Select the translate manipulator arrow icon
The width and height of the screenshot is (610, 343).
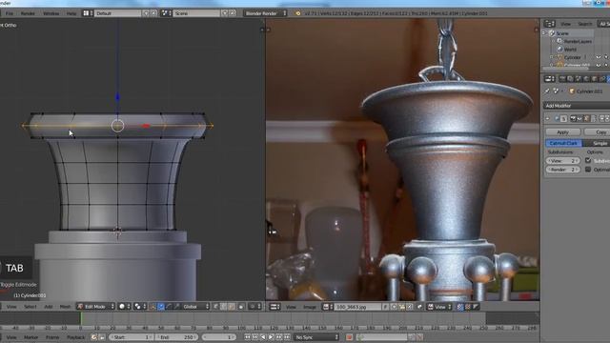click(x=161, y=307)
